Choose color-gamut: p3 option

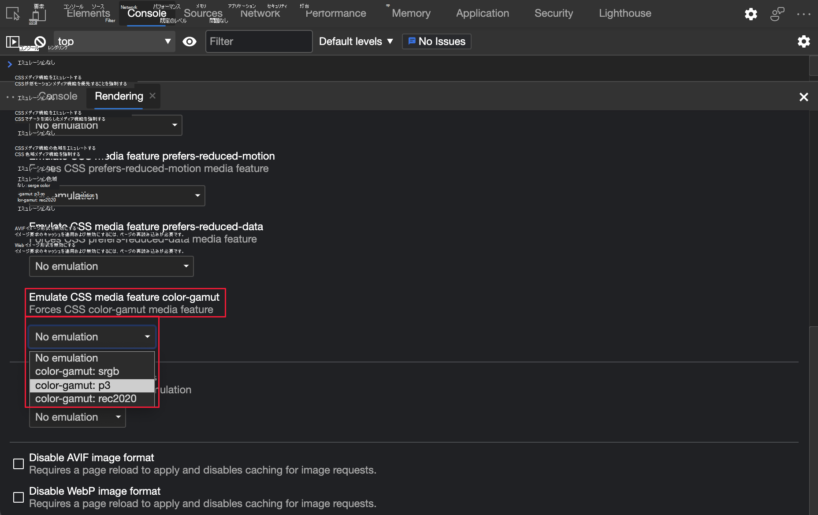click(92, 385)
